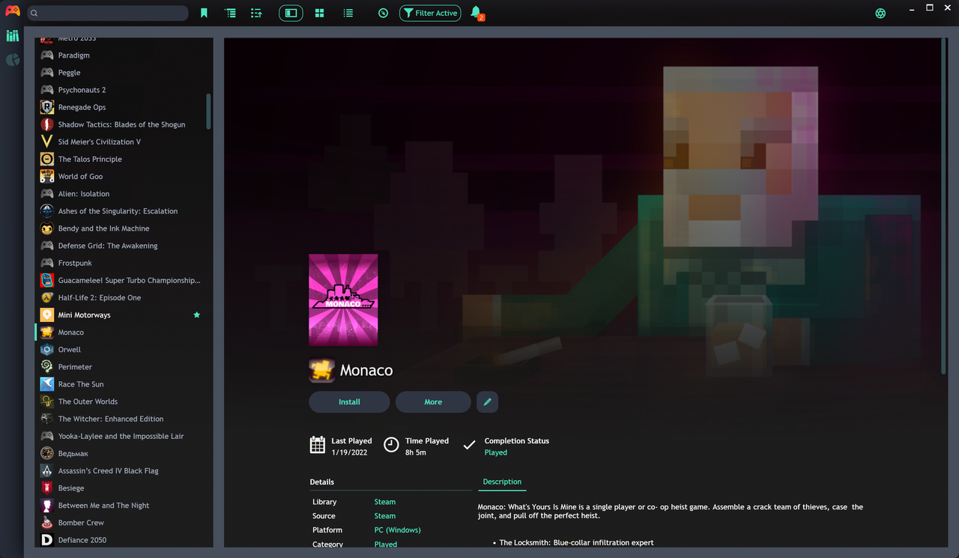Open filter presets via bookmark icon
The height and width of the screenshot is (558, 959).
(204, 13)
